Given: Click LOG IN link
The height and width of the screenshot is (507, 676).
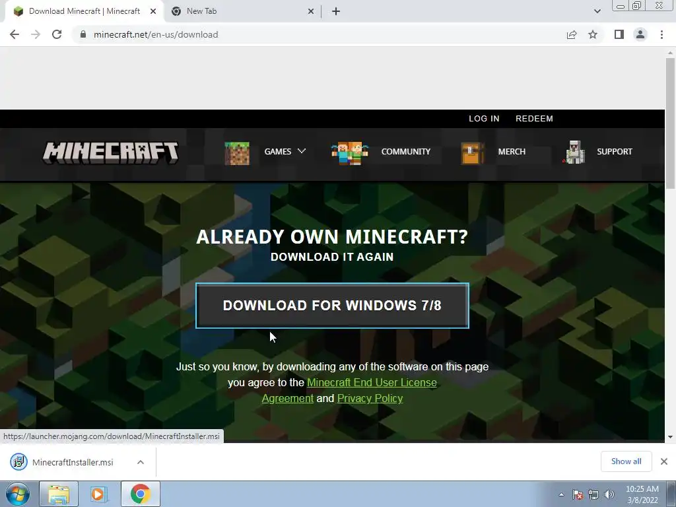Looking at the screenshot, I should point(484,119).
